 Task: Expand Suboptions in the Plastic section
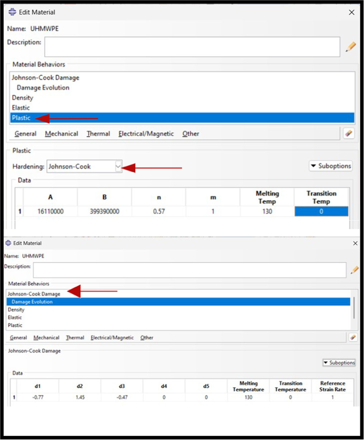pyautogui.click(x=331, y=166)
